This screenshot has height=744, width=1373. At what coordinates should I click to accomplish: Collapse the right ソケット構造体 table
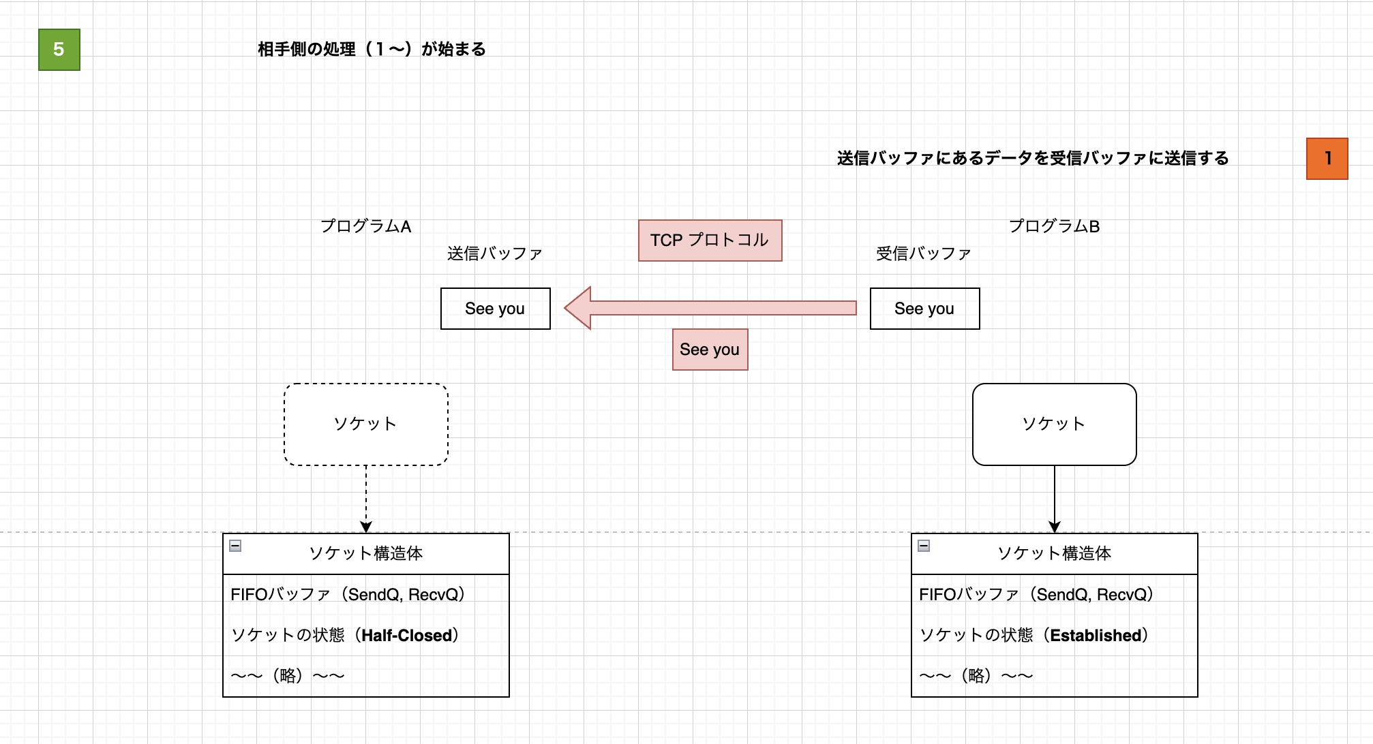[924, 544]
